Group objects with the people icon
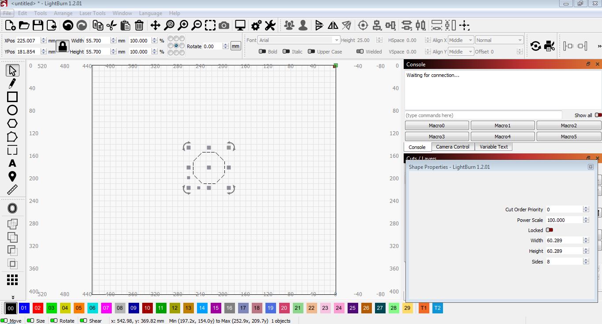602x324 pixels. pos(289,25)
